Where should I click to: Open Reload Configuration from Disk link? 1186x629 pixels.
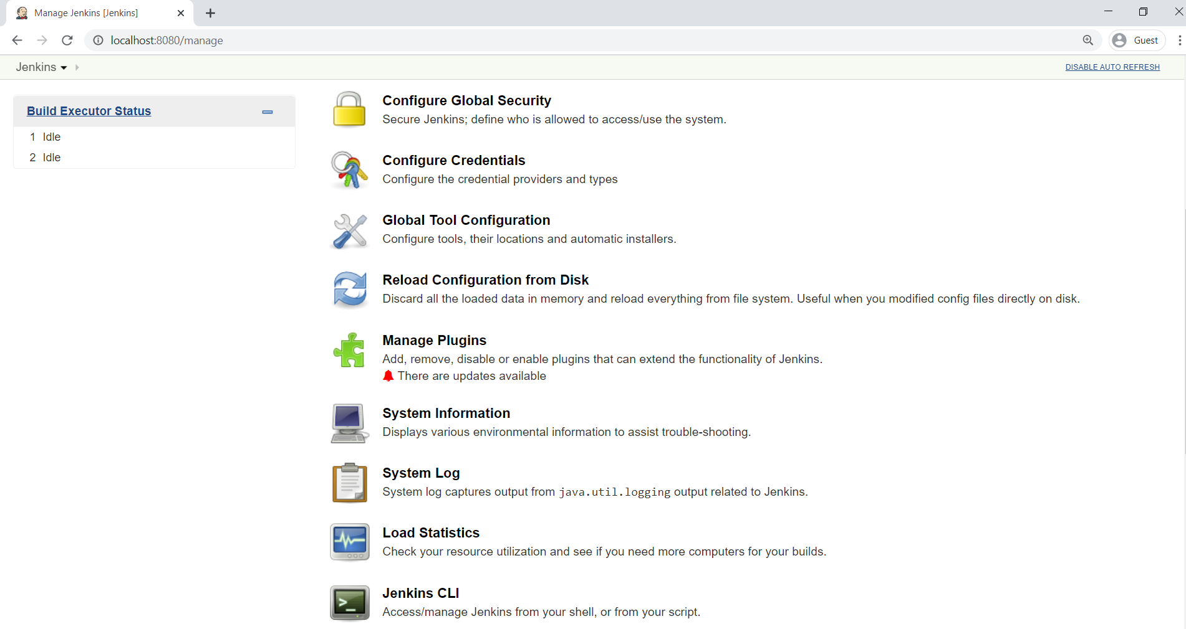[x=486, y=280]
